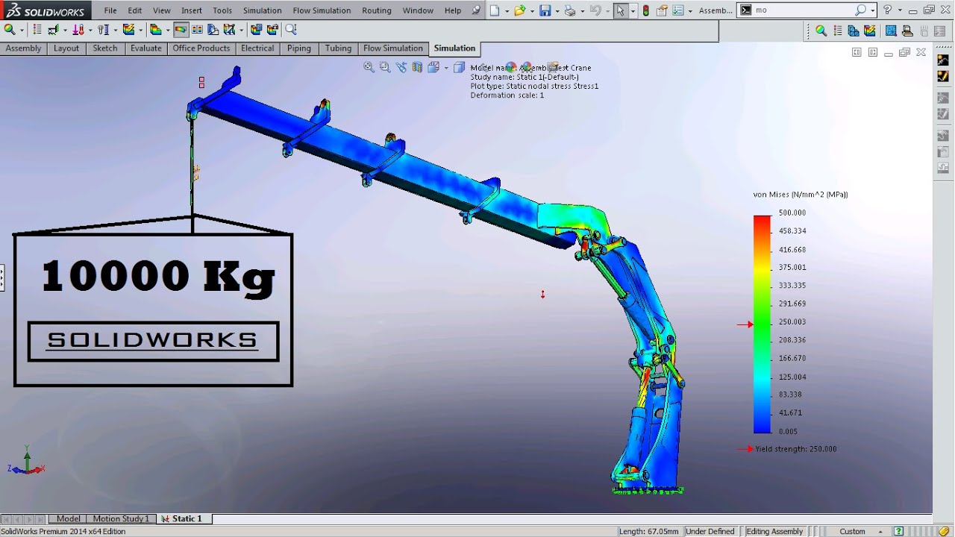Click the Compare Results icon
Viewport: 955px width, 537px height.
pyautogui.click(x=197, y=30)
